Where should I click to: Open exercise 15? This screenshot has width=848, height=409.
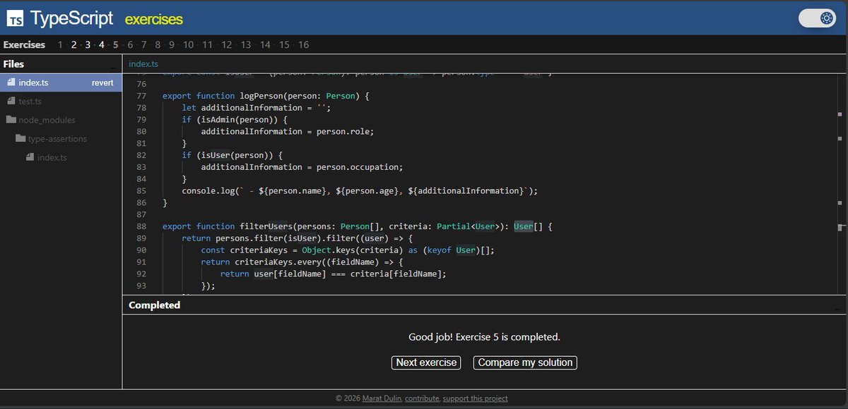click(284, 45)
